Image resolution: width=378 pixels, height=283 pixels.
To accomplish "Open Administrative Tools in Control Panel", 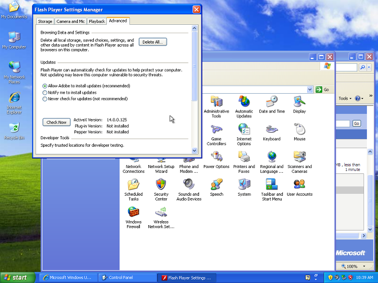I will click(216, 107).
